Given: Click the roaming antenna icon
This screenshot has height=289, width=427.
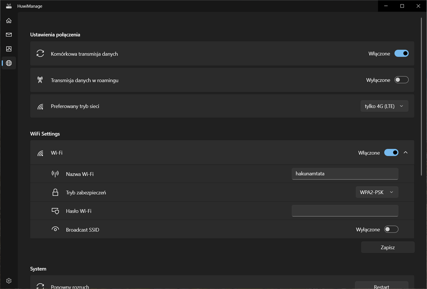Looking at the screenshot, I should [x=40, y=80].
